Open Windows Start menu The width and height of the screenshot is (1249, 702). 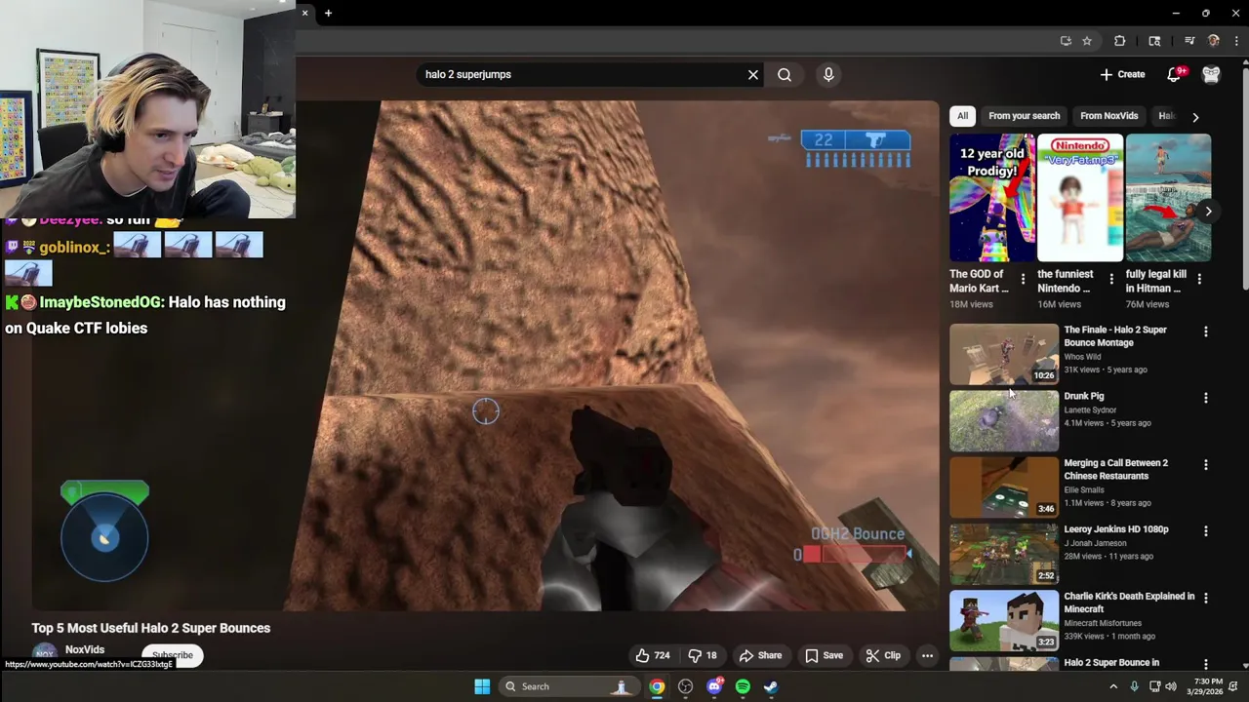tap(482, 686)
